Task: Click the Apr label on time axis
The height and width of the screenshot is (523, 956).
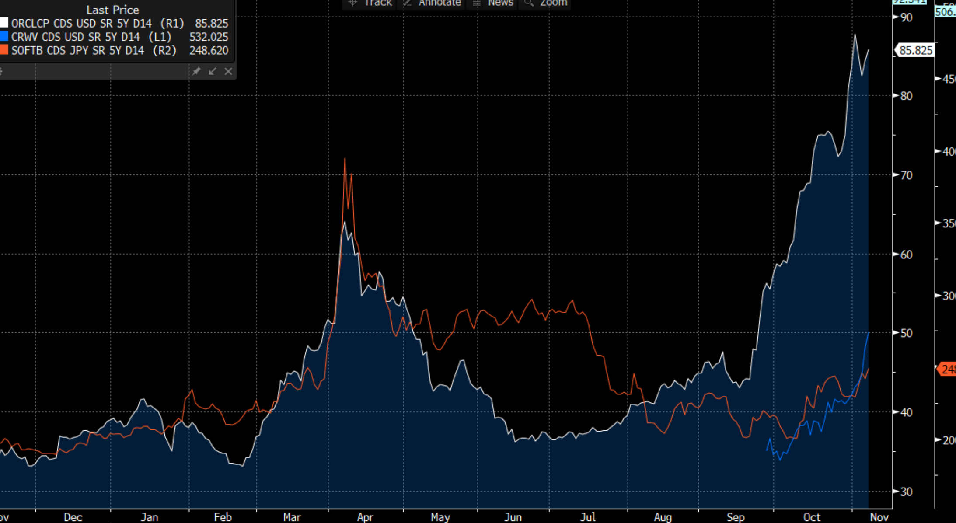Action: click(x=365, y=517)
